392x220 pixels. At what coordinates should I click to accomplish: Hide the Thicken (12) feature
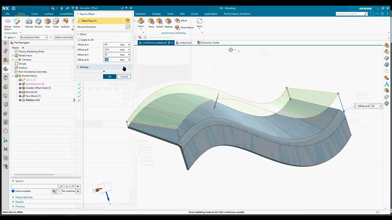click(x=20, y=100)
